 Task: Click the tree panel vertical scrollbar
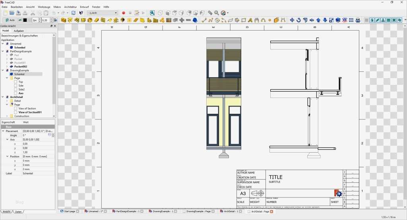pos(54,70)
